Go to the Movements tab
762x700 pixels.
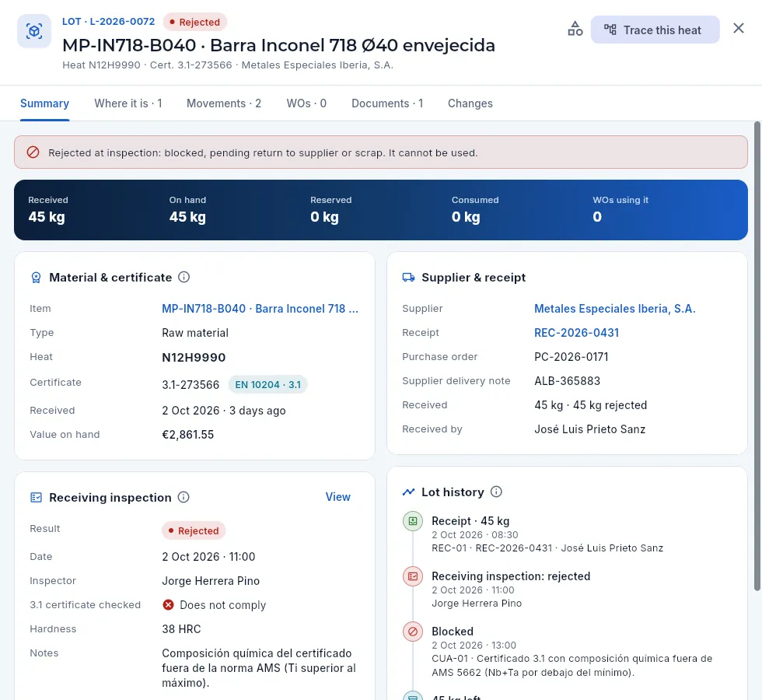pyautogui.click(x=224, y=103)
